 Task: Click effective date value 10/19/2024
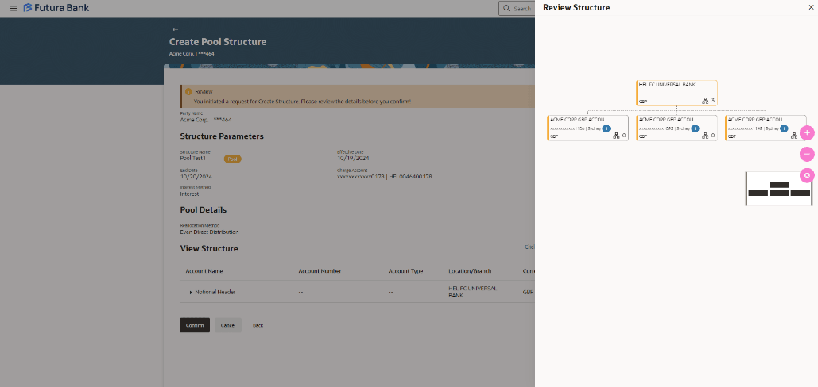click(x=353, y=158)
